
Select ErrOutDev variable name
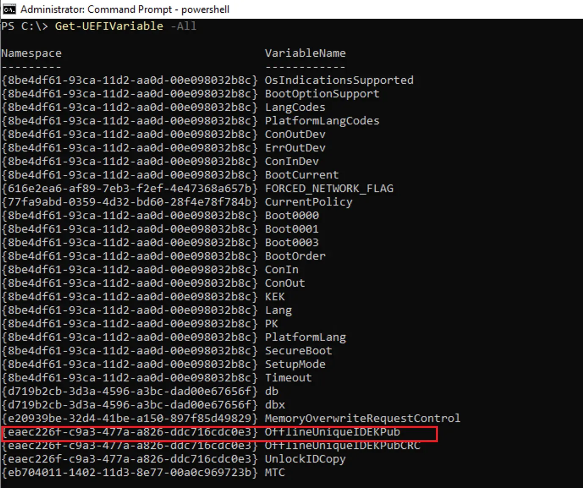tap(295, 148)
